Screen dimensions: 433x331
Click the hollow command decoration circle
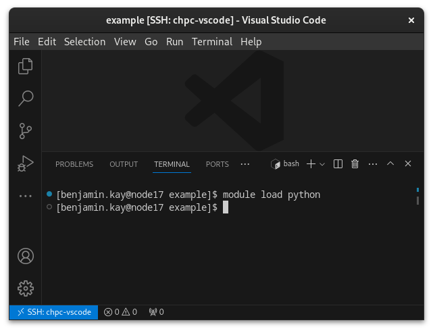49,207
